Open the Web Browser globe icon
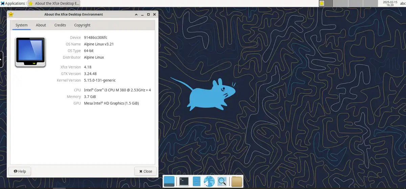The height and width of the screenshot is (189, 406). pyautogui.click(x=209, y=182)
